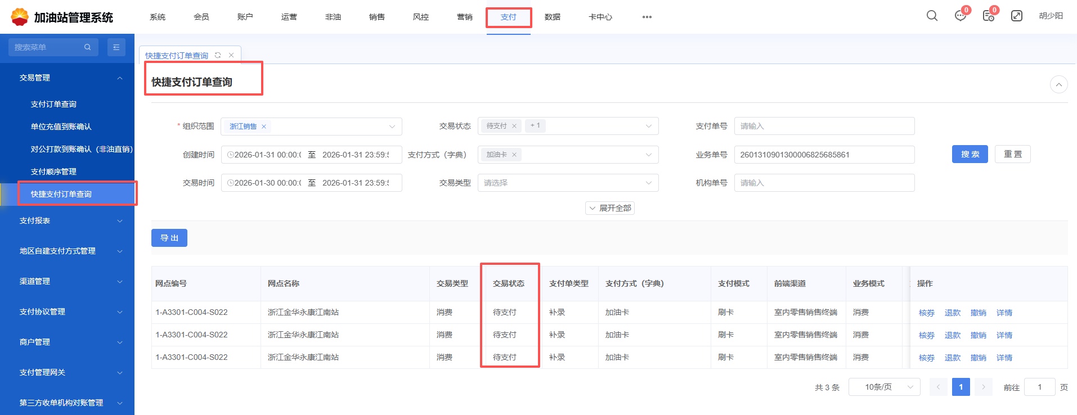Click 详情 link in the first row
1077x415 pixels.
pos(1004,313)
